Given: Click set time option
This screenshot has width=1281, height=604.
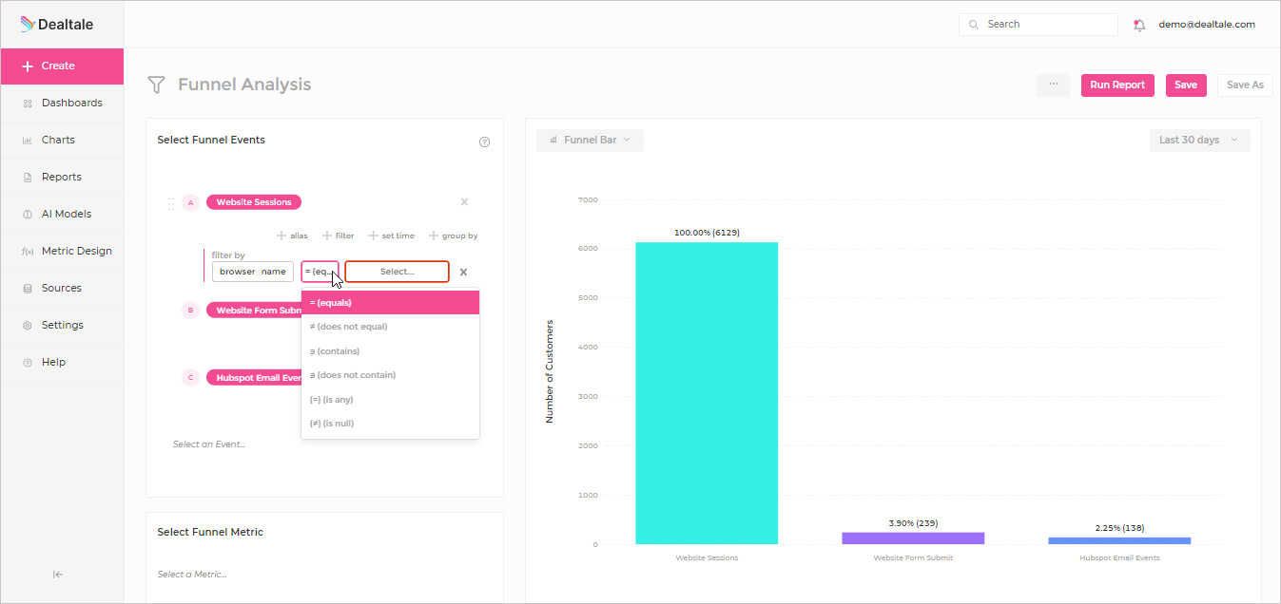Looking at the screenshot, I should (391, 236).
